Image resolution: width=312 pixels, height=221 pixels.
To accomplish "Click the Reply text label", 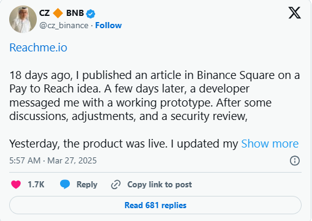I will click(x=87, y=185).
